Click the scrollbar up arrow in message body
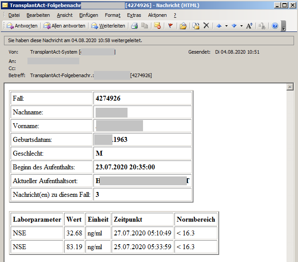Screen dimensions: 298x262 [x=290, y=86]
